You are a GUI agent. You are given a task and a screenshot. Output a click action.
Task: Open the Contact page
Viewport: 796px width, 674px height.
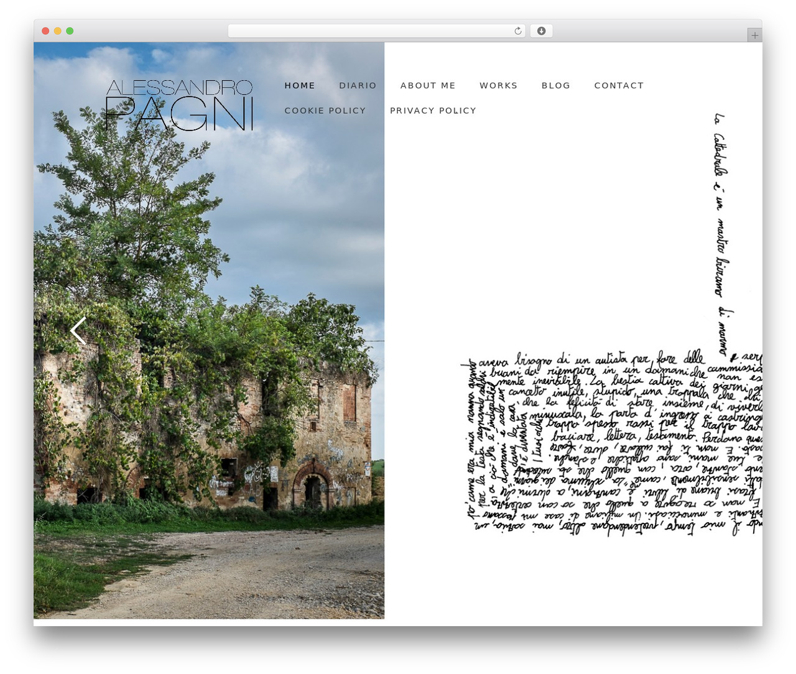coord(619,86)
